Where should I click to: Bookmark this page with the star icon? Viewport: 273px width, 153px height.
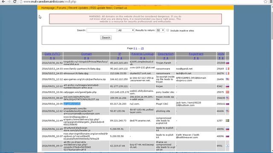pyautogui.click(x=265, y=2)
